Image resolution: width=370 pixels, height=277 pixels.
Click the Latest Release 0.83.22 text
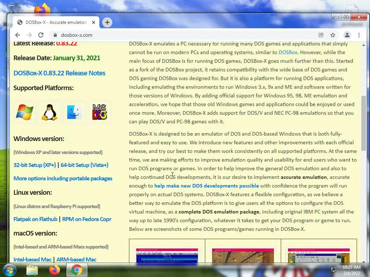45,44
